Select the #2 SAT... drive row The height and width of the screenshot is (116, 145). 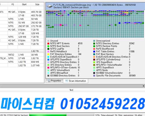point(22,41)
